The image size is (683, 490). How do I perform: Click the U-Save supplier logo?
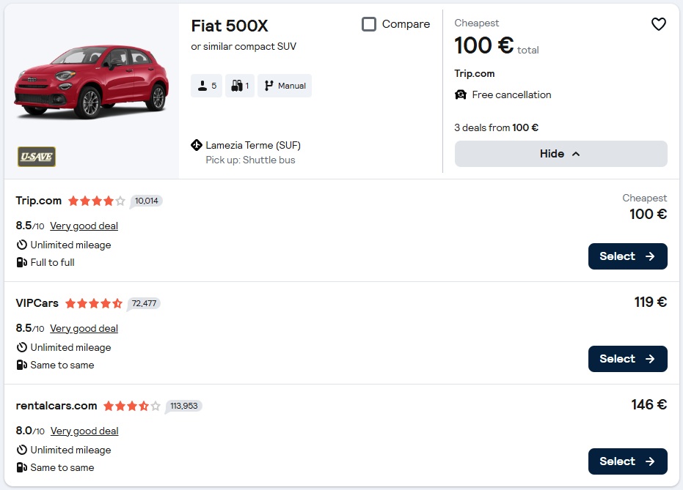click(x=37, y=157)
